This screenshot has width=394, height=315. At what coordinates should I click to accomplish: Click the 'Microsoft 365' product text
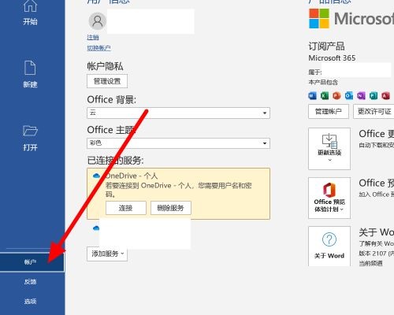(332, 58)
